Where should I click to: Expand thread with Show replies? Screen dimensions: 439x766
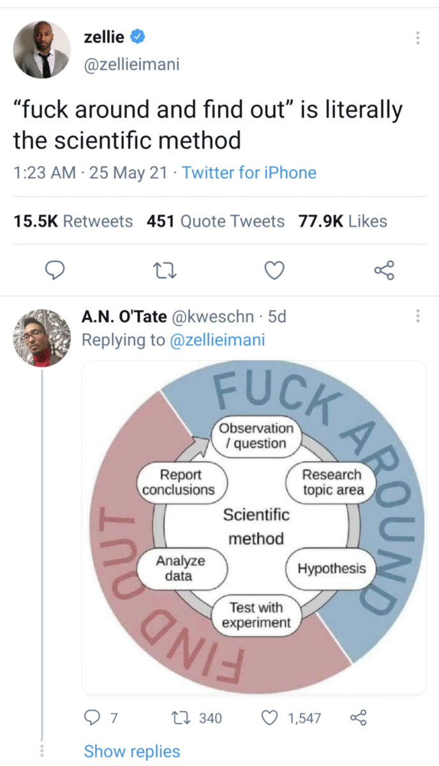point(132,751)
